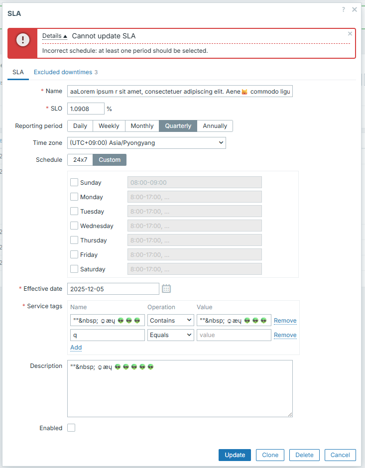Click into the SLO percentage field
Image resolution: width=365 pixels, height=468 pixels.
(x=86, y=109)
